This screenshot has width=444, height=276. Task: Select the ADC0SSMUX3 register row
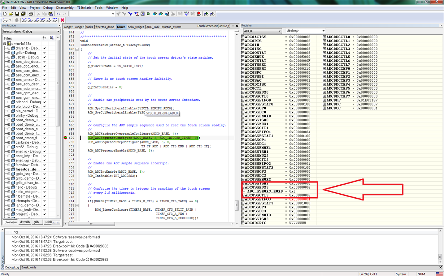(279, 187)
